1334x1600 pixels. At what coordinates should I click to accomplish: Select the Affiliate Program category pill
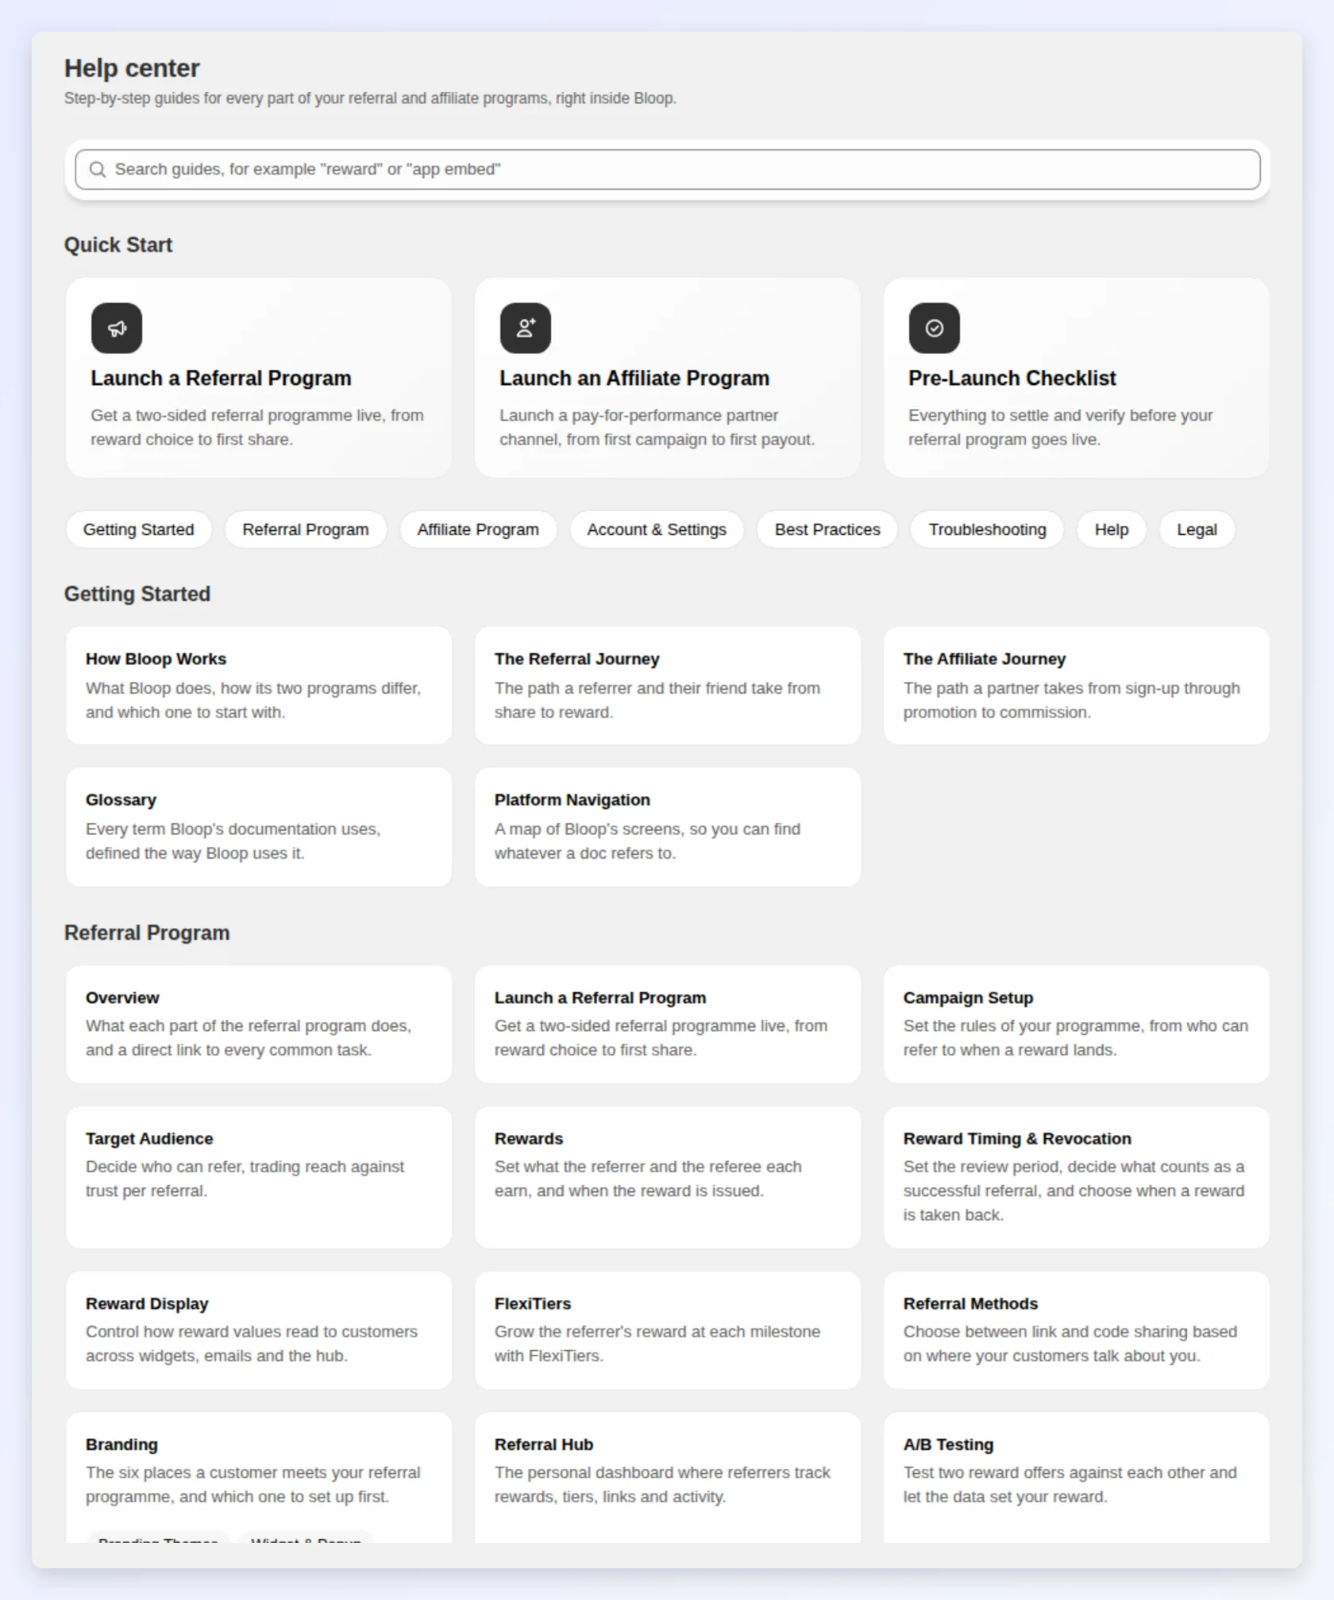pyautogui.click(x=478, y=529)
